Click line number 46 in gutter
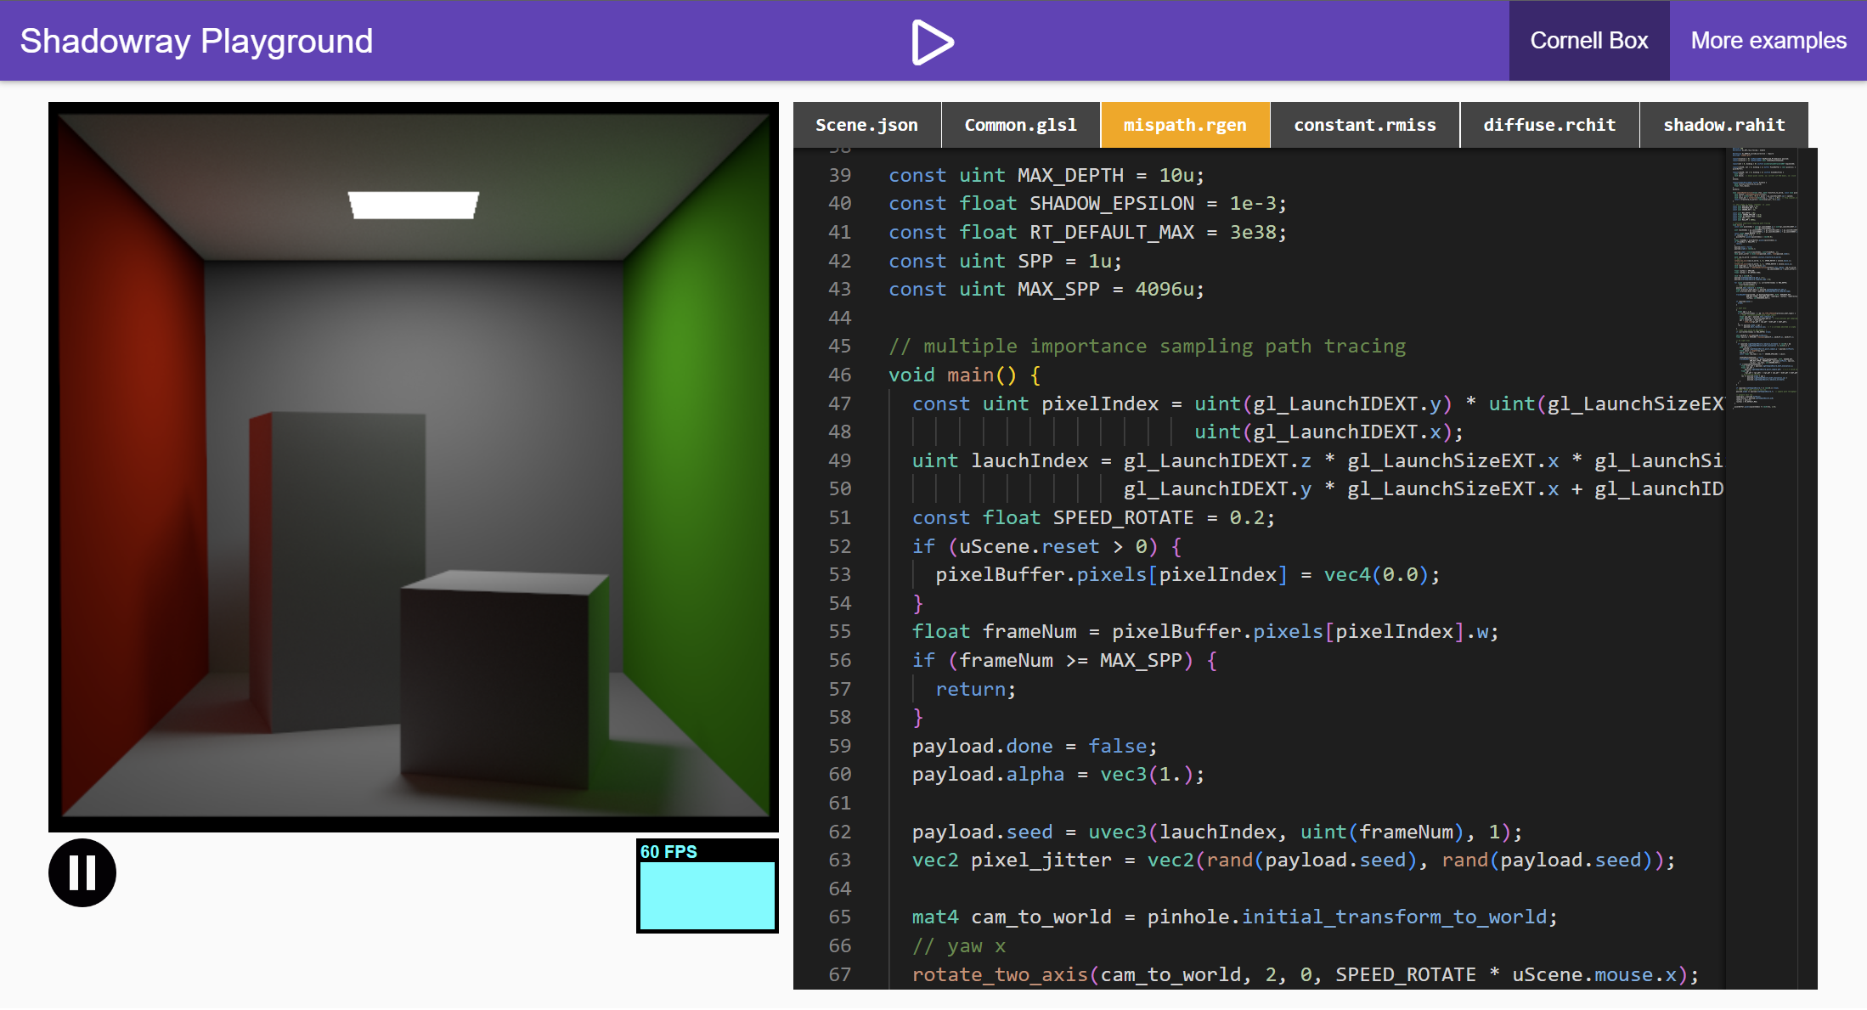The width and height of the screenshot is (1867, 1010). pos(839,375)
